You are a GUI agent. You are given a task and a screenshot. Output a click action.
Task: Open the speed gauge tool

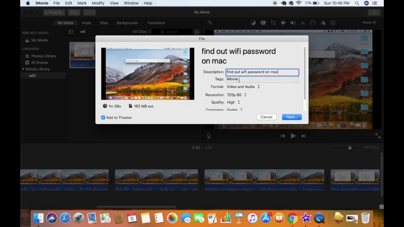point(313,23)
